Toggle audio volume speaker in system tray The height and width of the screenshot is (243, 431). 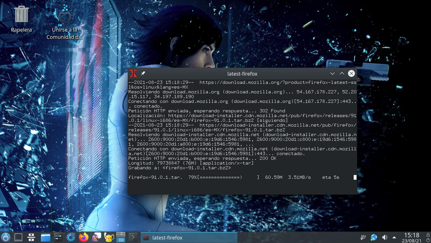pos(385,237)
